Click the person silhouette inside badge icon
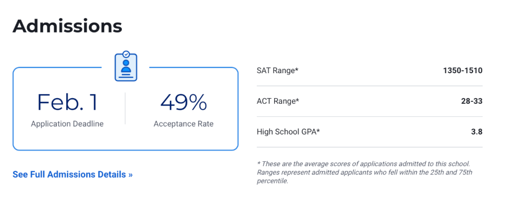The image size is (508, 197). 126,66
